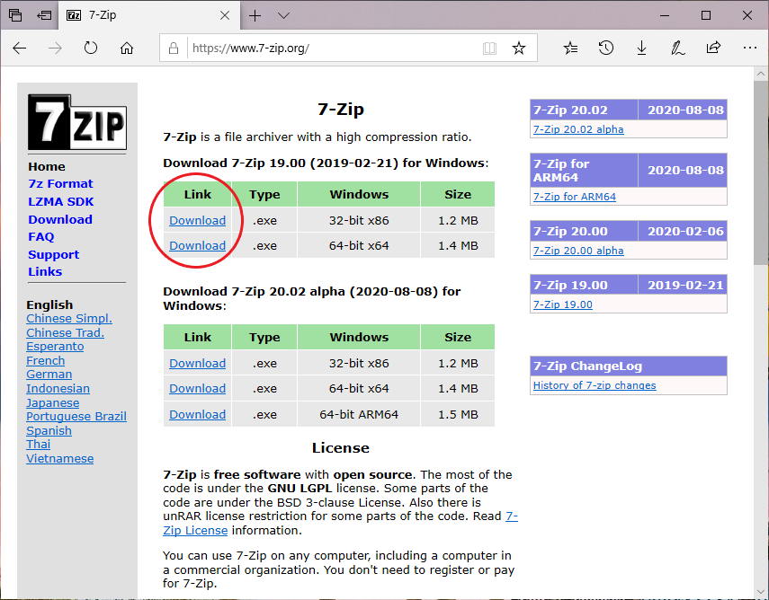The height and width of the screenshot is (600, 769).
Task: Click the Share page icon
Action: pyautogui.click(x=713, y=48)
